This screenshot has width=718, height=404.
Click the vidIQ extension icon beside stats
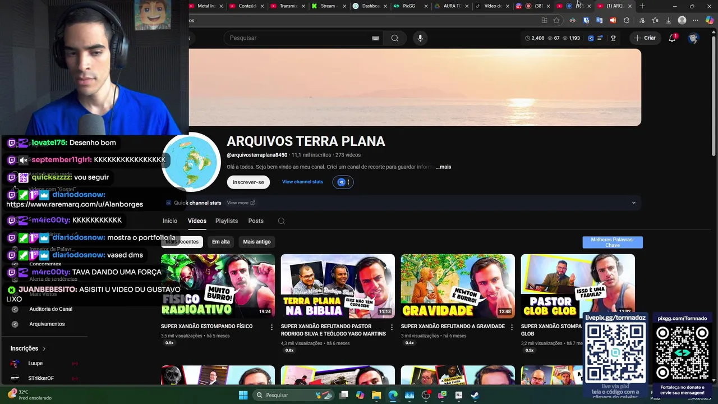pos(591,38)
